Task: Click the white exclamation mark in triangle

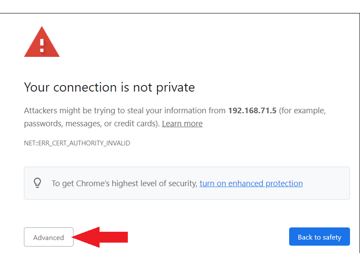Action: [42, 46]
